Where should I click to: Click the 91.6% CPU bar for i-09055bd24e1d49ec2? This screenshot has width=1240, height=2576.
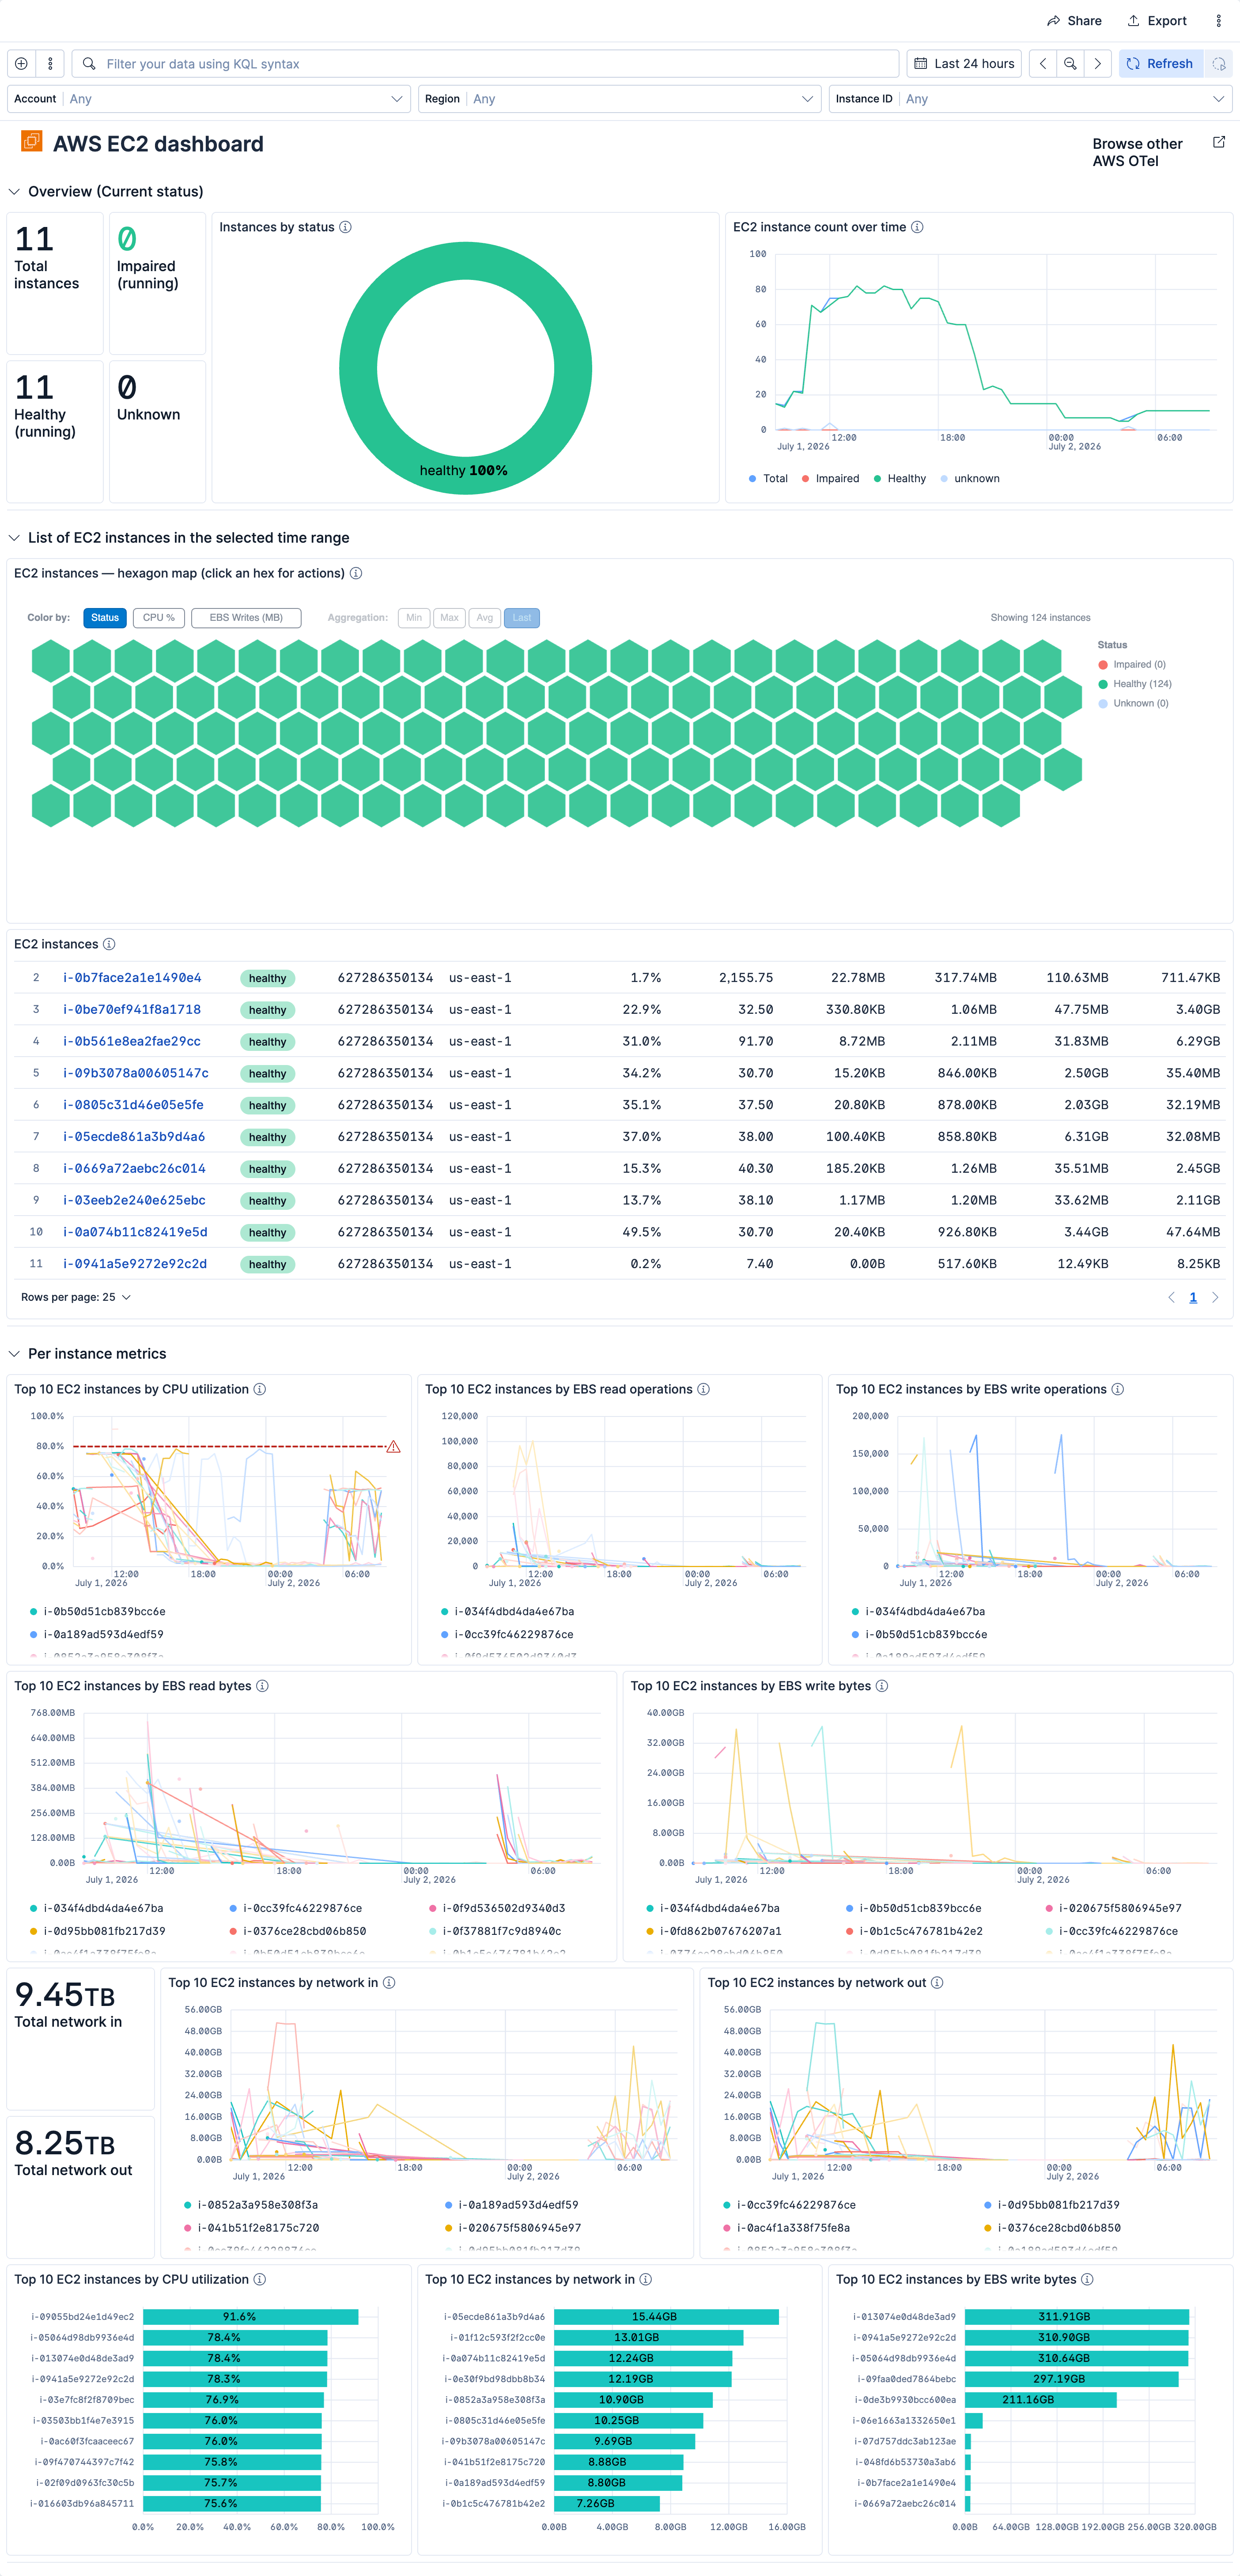click(x=250, y=2317)
